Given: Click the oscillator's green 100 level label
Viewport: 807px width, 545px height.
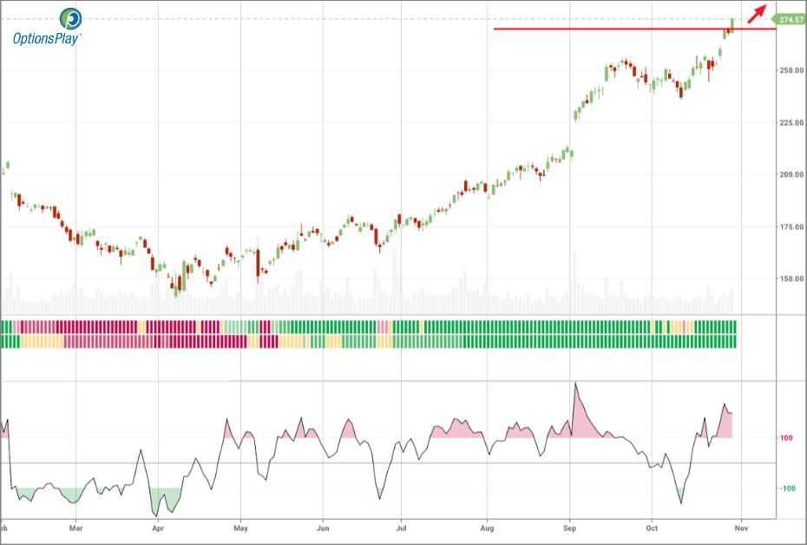Looking at the screenshot, I should pos(787,437).
